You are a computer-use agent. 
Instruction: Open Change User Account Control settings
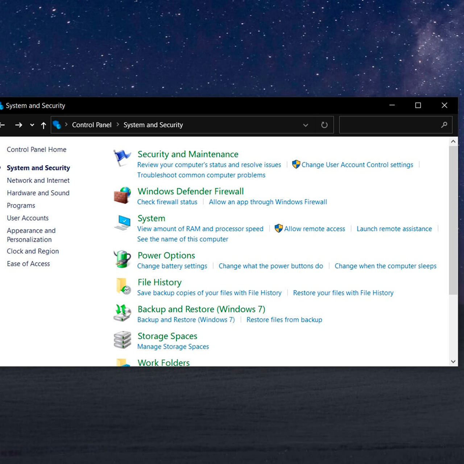point(357,165)
